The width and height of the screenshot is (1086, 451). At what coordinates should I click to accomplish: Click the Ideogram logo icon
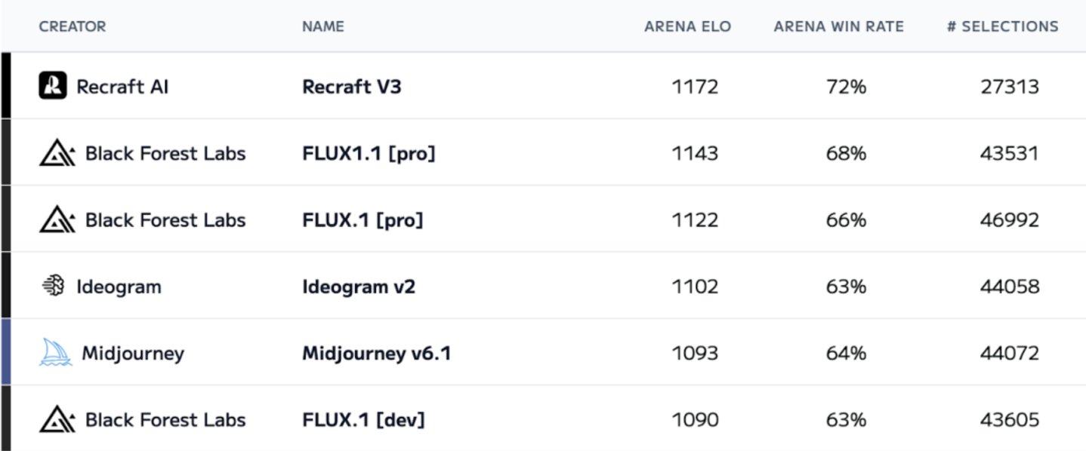pyautogui.click(x=53, y=287)
